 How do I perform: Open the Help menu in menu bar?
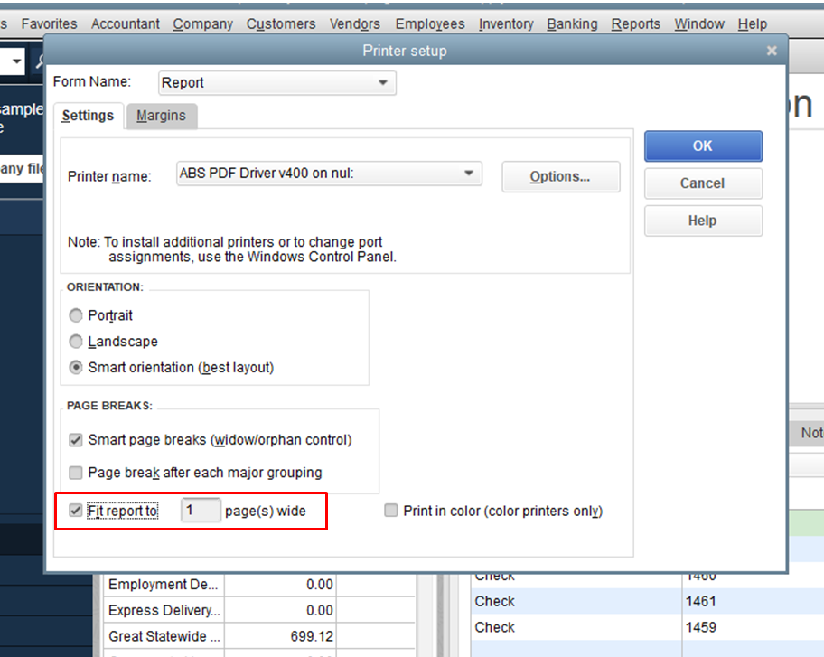753,23
